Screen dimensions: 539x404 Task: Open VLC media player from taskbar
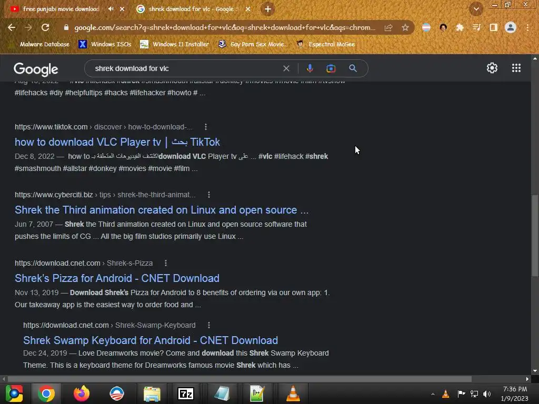293,393
